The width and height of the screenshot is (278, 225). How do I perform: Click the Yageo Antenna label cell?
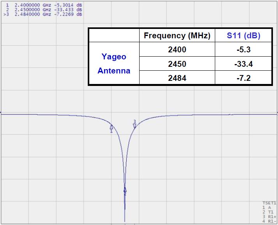tap(114, 63)
